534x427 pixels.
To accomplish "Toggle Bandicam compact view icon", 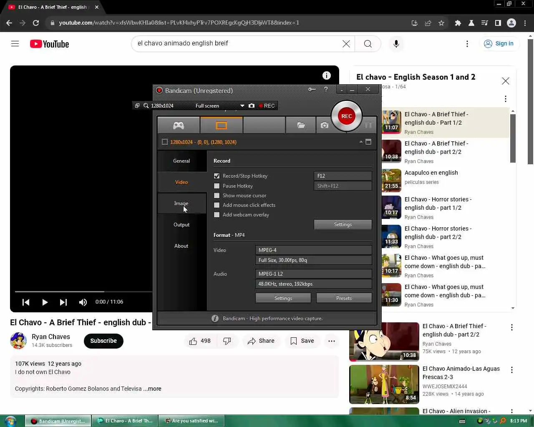I will point(368,142).
